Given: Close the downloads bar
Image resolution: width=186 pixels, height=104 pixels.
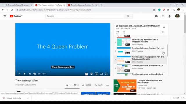Looking at the screenshot, I should coord(183,98).
